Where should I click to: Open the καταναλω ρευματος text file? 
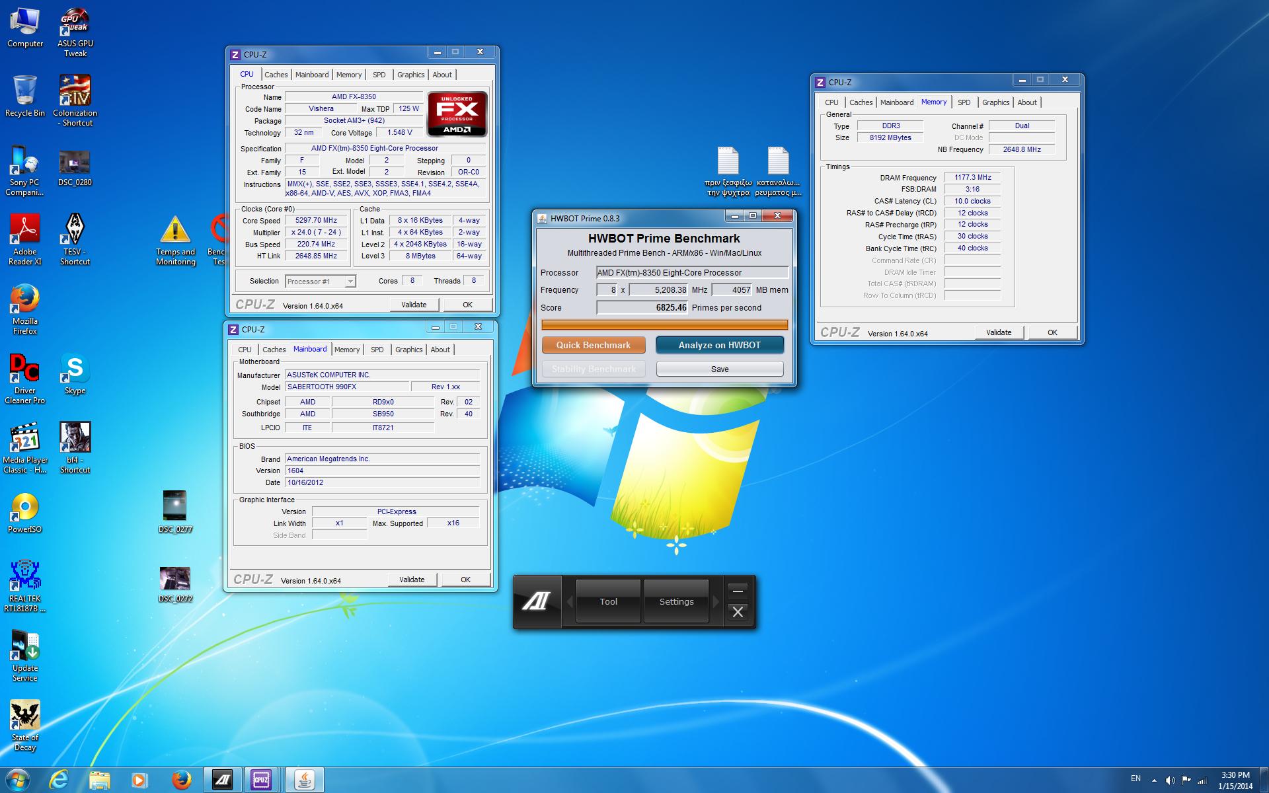point(778,172)
